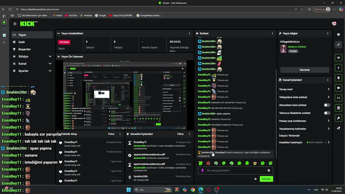The height and width of the screenshot is (194, 345).
Task: Open Filtre in Denetim Eylemleri panel
Action: click(181, 134)
